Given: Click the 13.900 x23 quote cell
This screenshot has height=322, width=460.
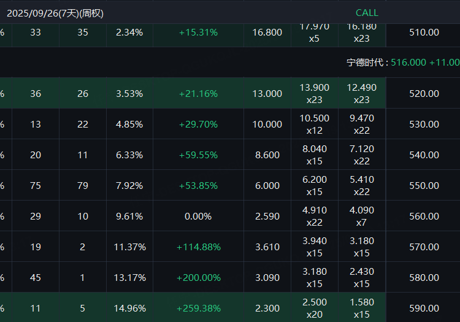Looking at the screenshot, I should click(x=315, y=94).
